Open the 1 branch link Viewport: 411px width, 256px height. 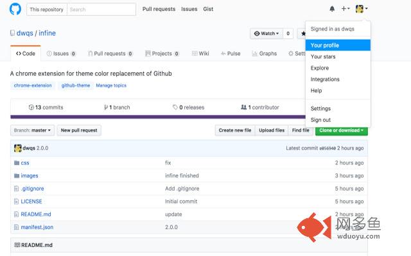[117, 108]
